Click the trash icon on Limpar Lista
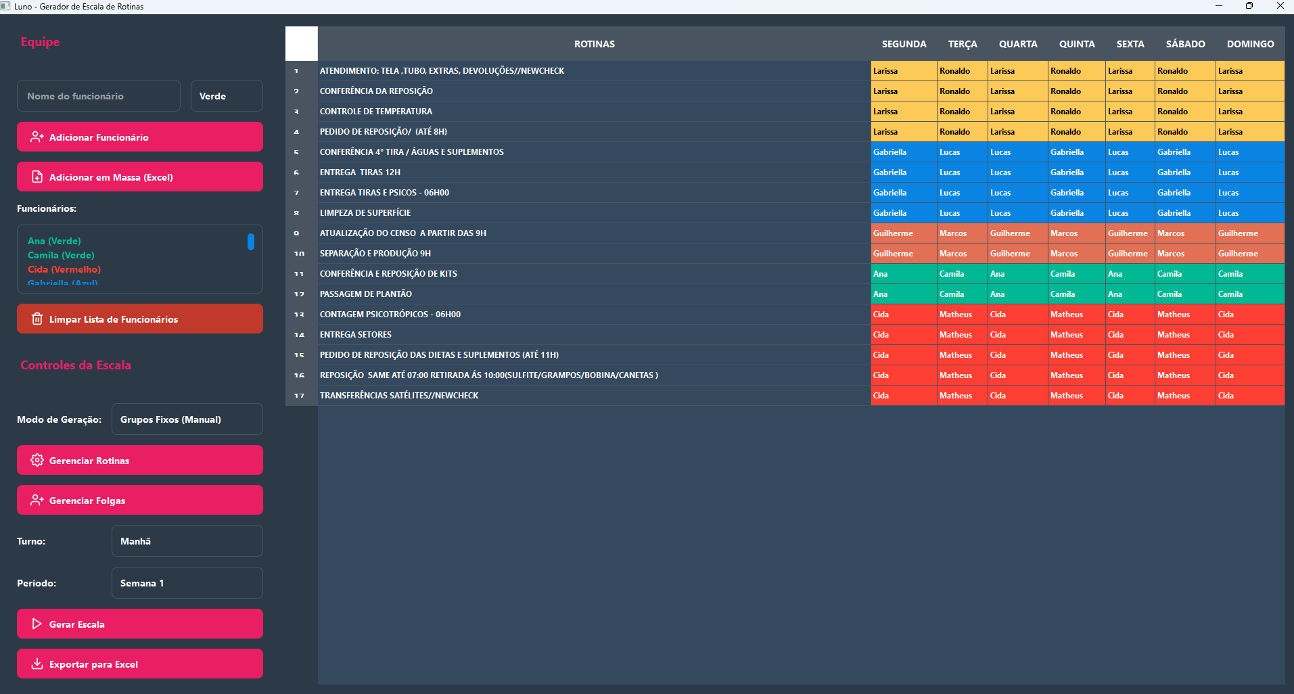 (x=37, y=319)
